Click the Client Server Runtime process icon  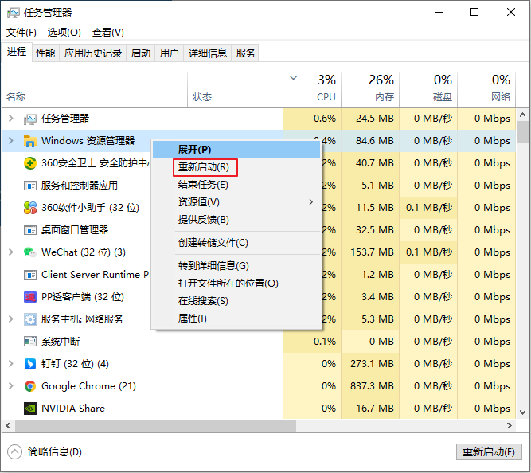click(x=29, y=275)
